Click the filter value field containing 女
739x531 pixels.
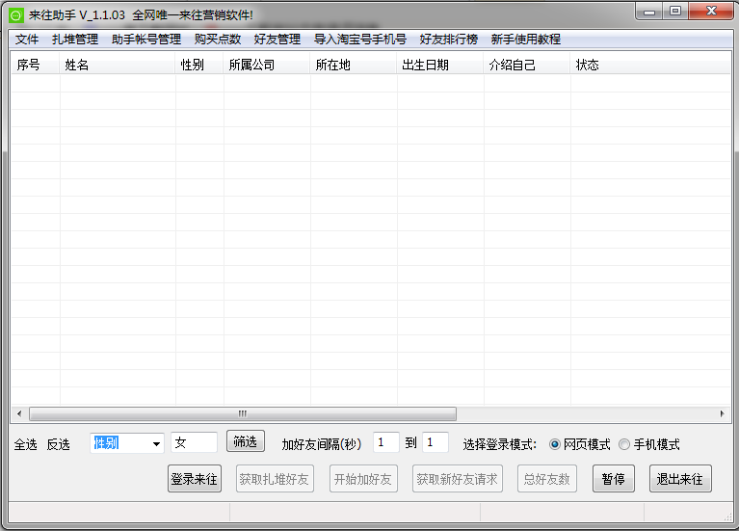pos(194,443)
